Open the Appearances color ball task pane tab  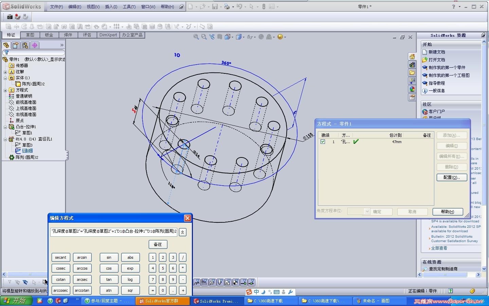412,89
